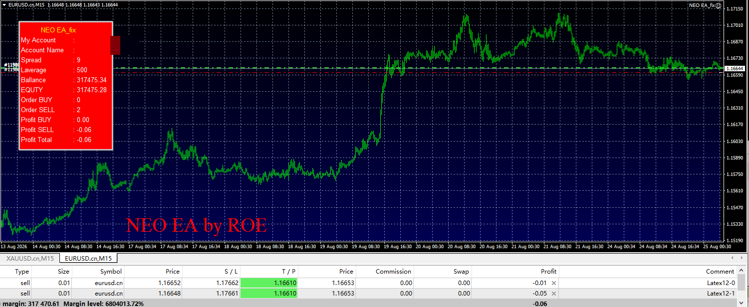Click the margin: 317 470.61 status text
This screenshot has width=749, height=307.
(30, 304)
